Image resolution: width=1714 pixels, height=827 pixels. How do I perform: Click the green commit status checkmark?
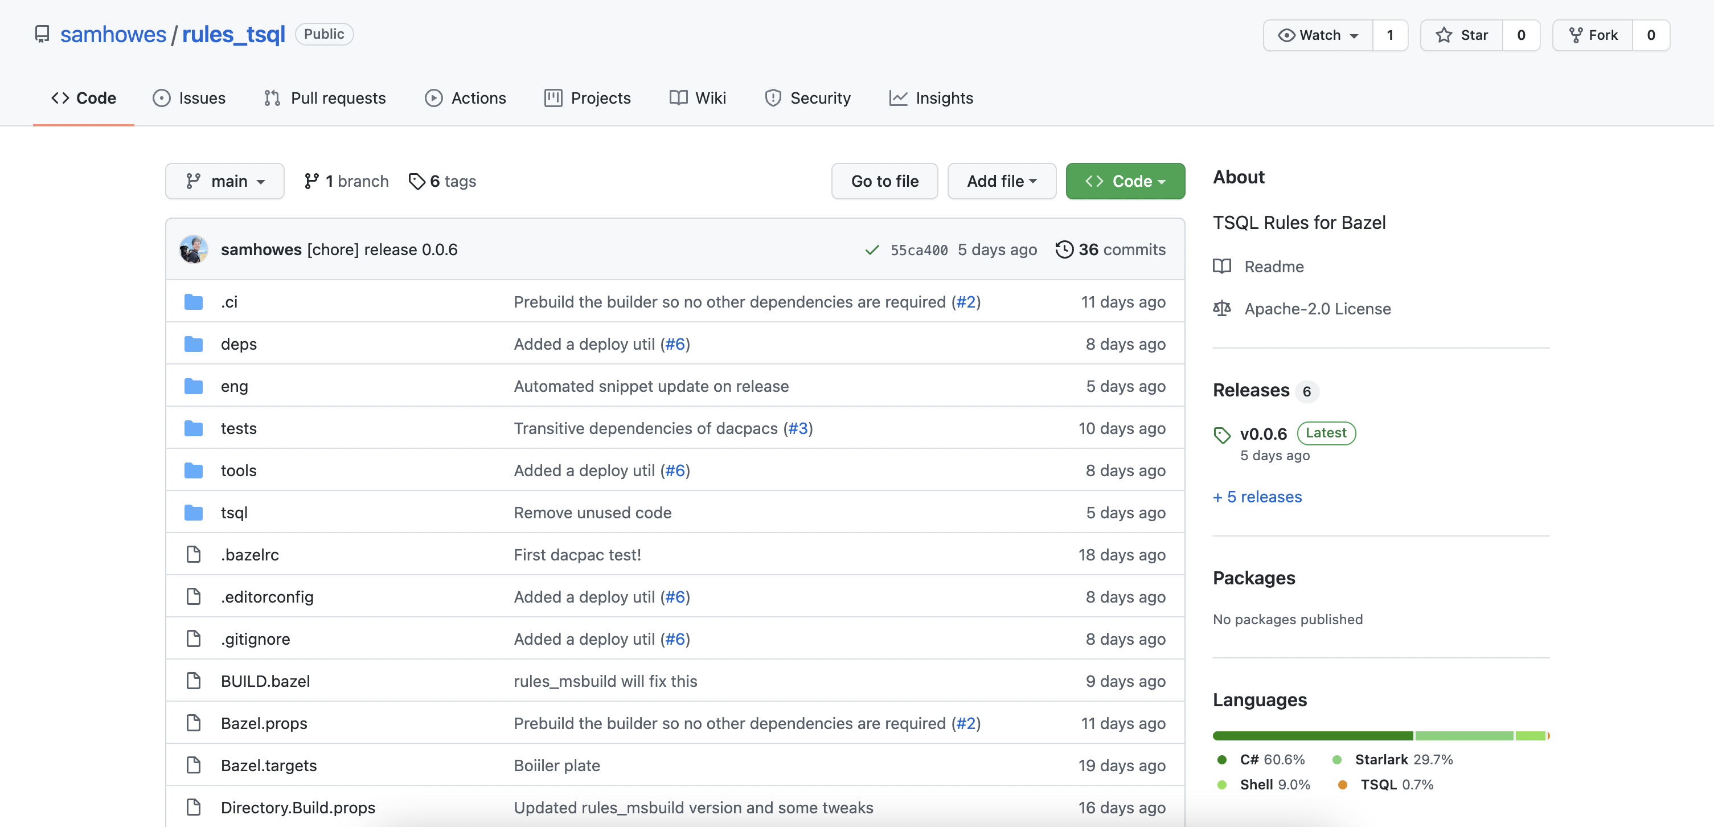click(872, 250)
